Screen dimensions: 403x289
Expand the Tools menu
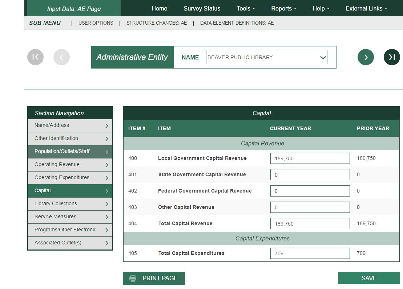pos(246,8)
